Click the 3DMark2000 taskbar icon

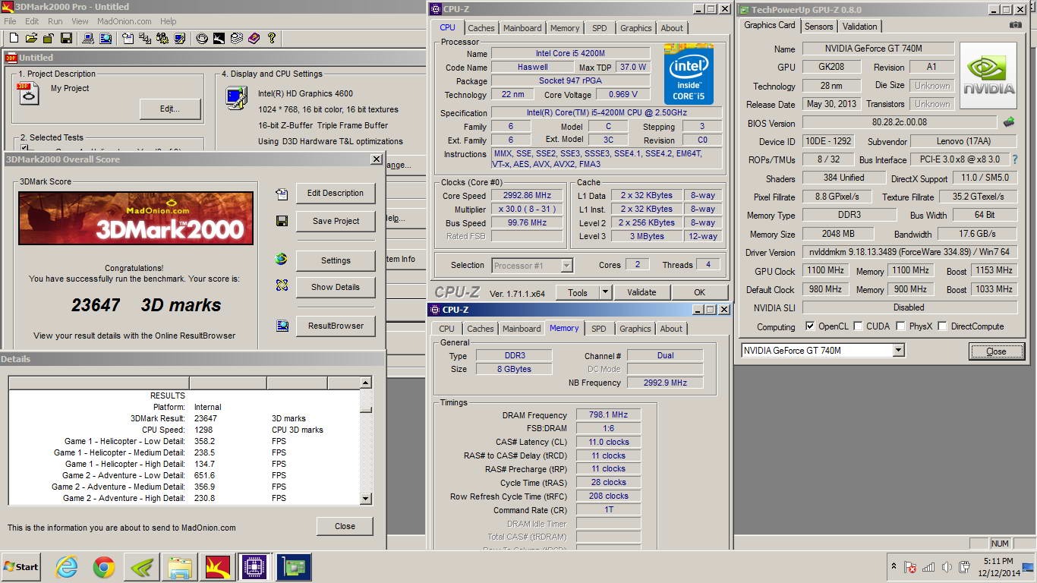pos(218,567)
